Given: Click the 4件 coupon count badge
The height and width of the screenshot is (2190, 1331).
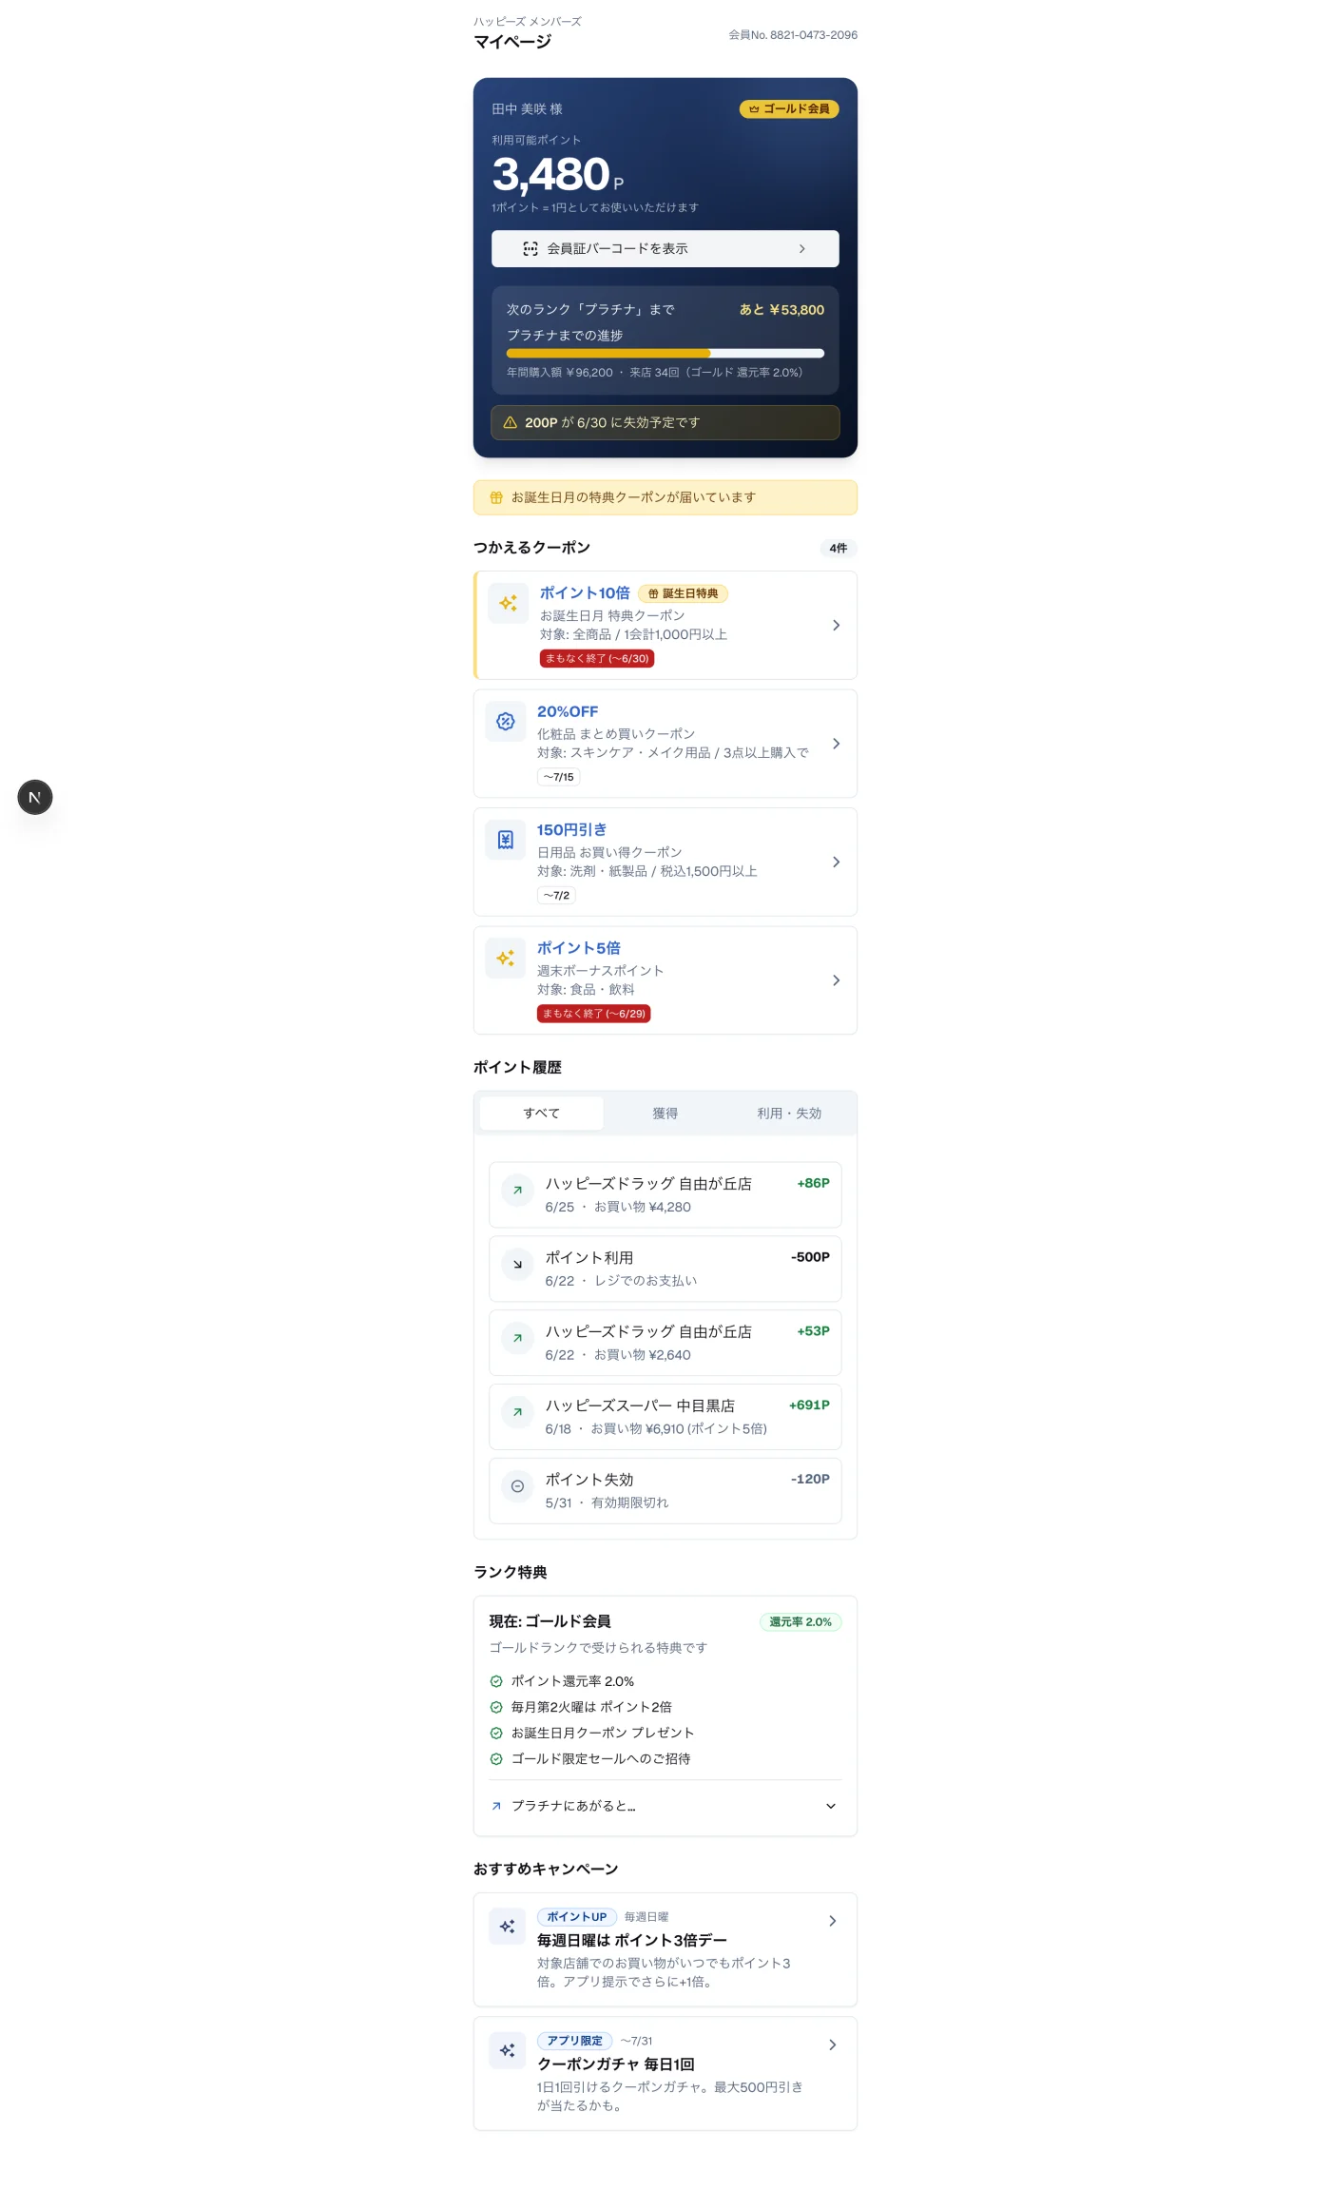Looking at the screenshot, I should tap(839, 549).
